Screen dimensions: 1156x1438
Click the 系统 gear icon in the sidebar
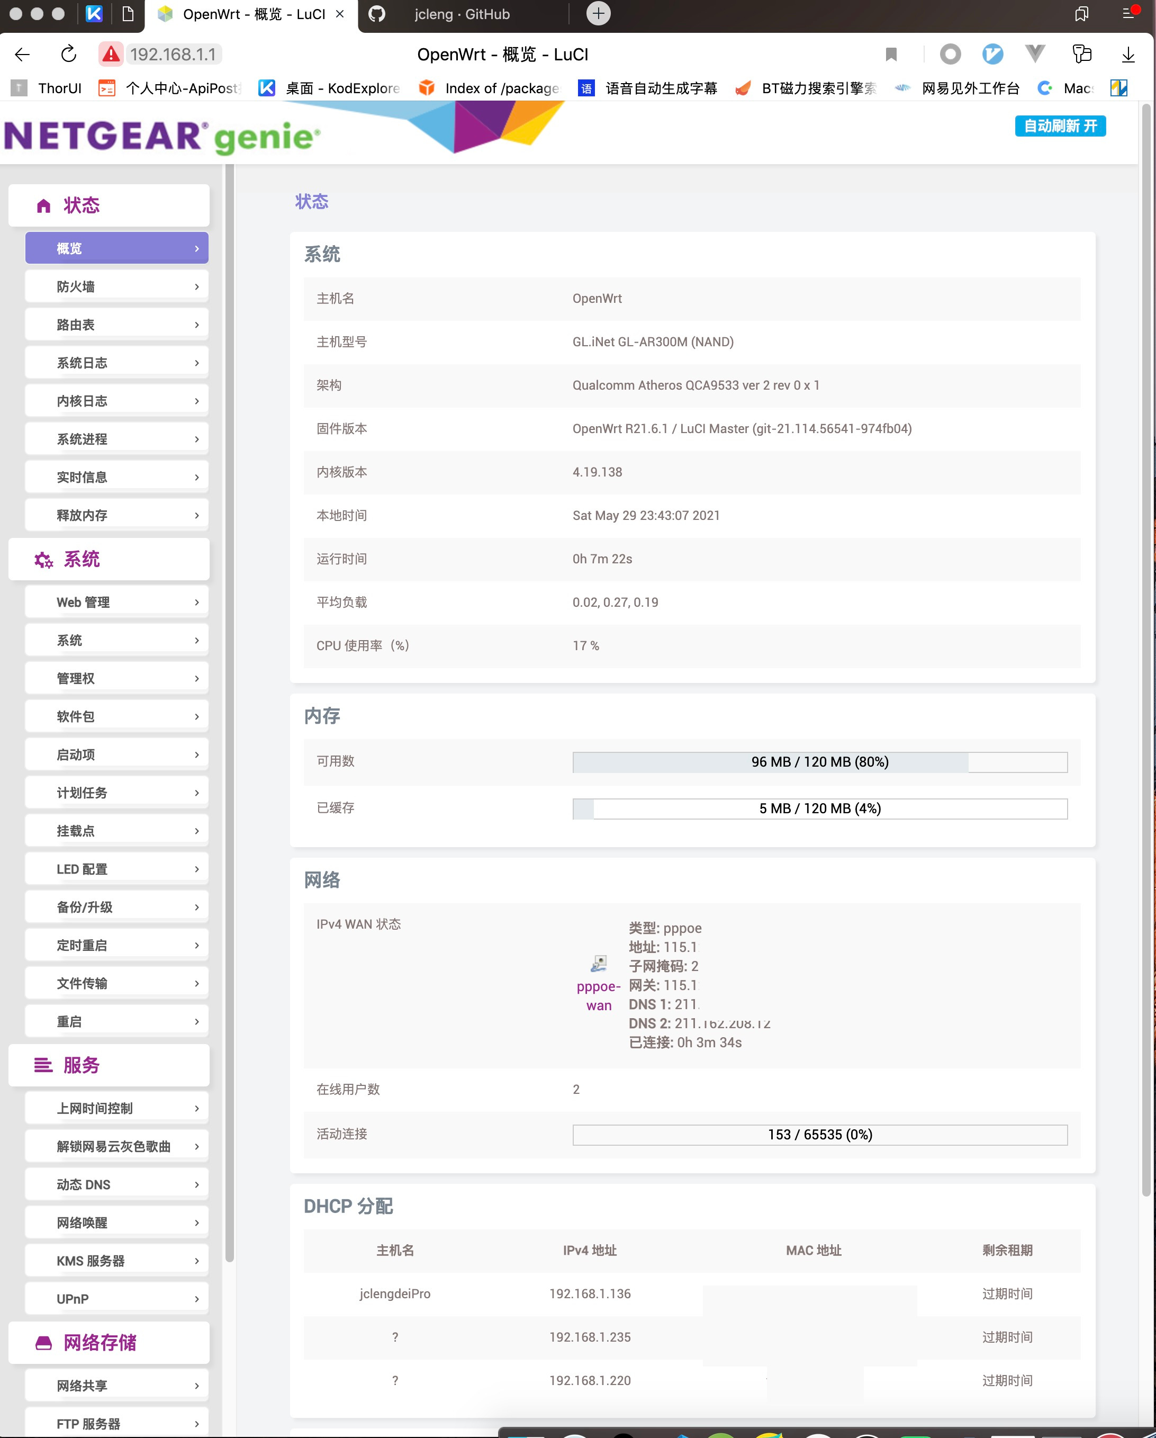pyautogui.click(x=43, y=561)
